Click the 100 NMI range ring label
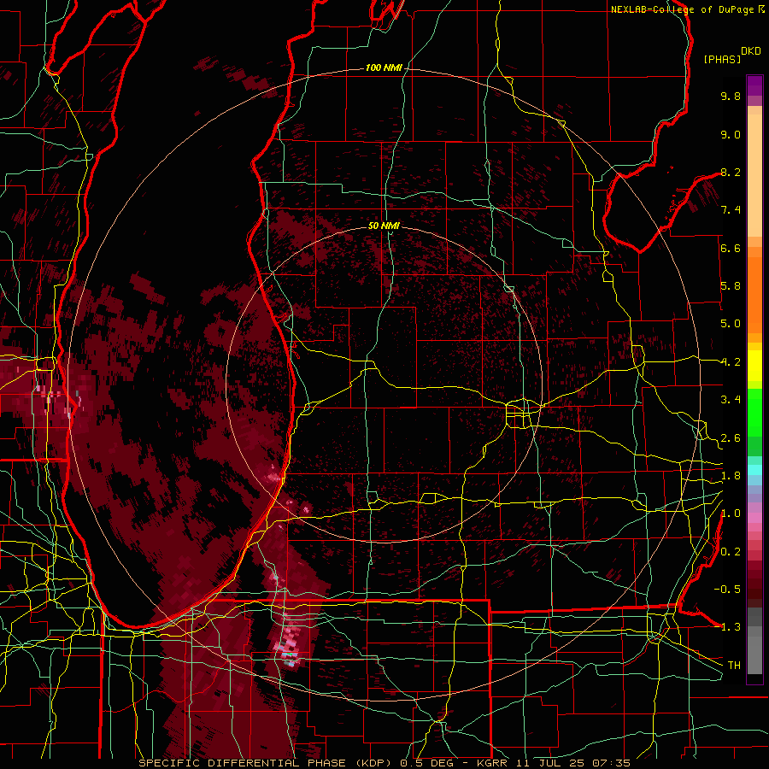The height and width of the screenshot is (769, 769). pos(384,68)
